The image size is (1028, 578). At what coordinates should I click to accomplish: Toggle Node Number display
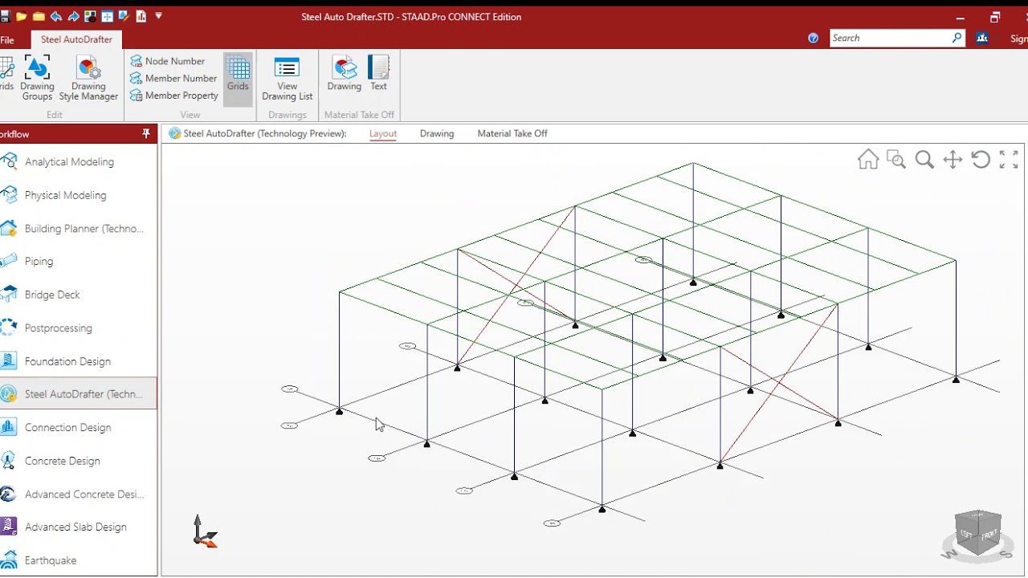167,61
